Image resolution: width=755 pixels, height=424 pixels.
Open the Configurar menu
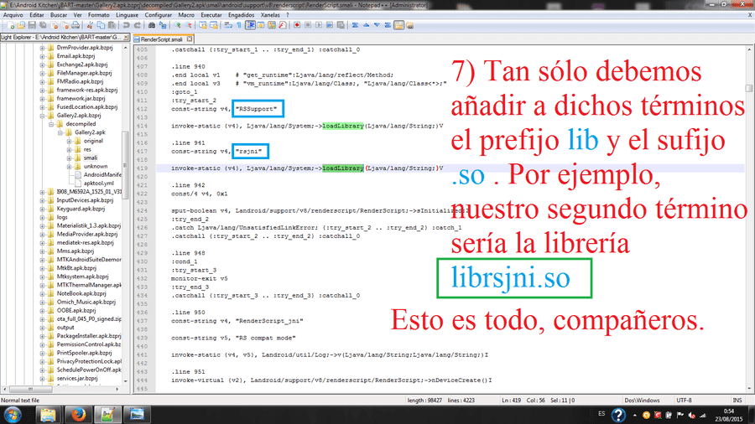coord(158,15)
